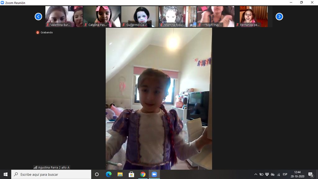
Task: Open Microsoft Edge from the taskbar
Action: (108, 174)
